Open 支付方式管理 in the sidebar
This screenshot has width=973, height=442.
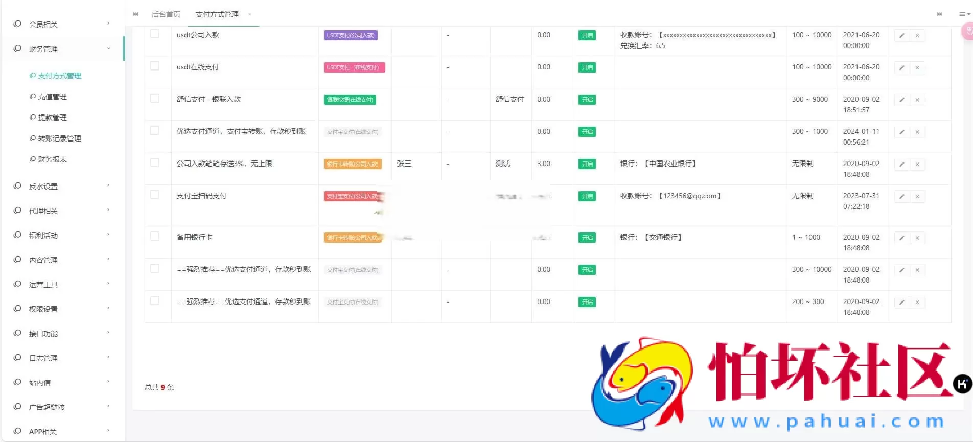point(59,75)
